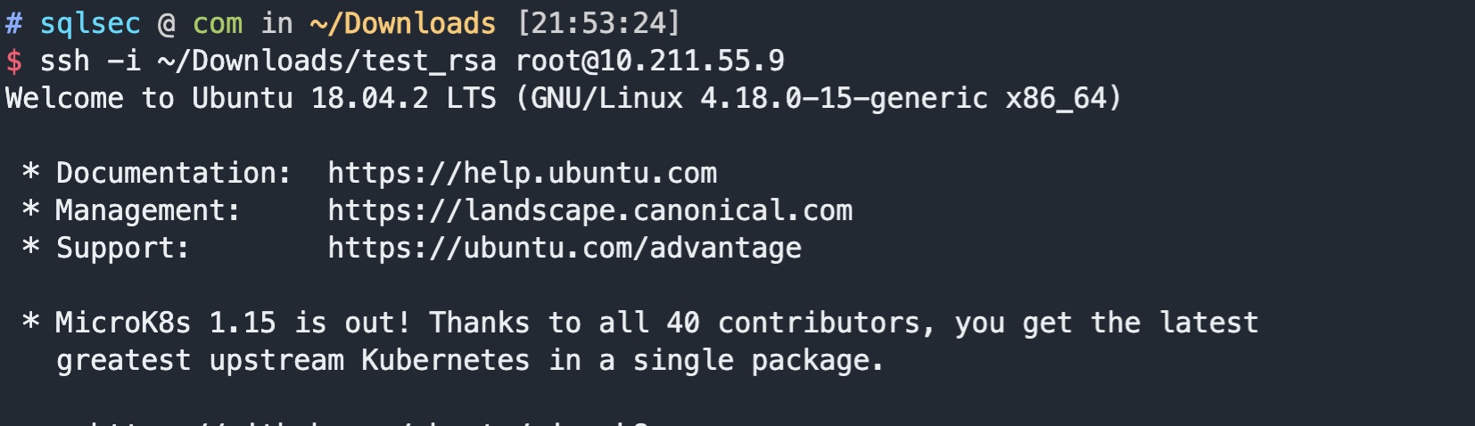Screen dimensions: 1475x426
Task: Click the help.ubuntu.com documentation link
Action: (x=523, y=173)
